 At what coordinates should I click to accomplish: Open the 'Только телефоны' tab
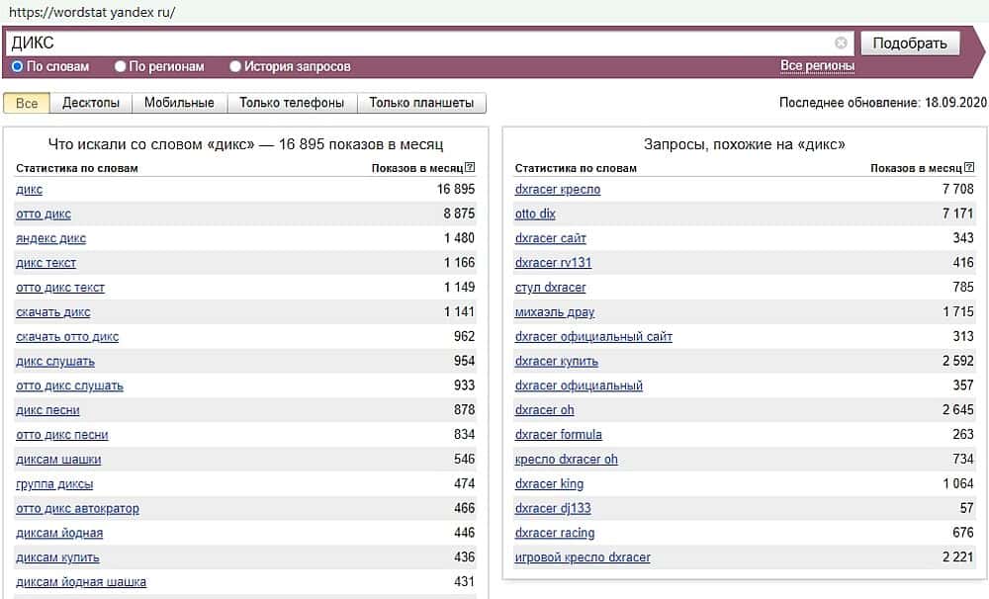pos(292,103)
